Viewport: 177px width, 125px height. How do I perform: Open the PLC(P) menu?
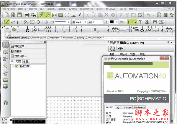pos(99,9)
